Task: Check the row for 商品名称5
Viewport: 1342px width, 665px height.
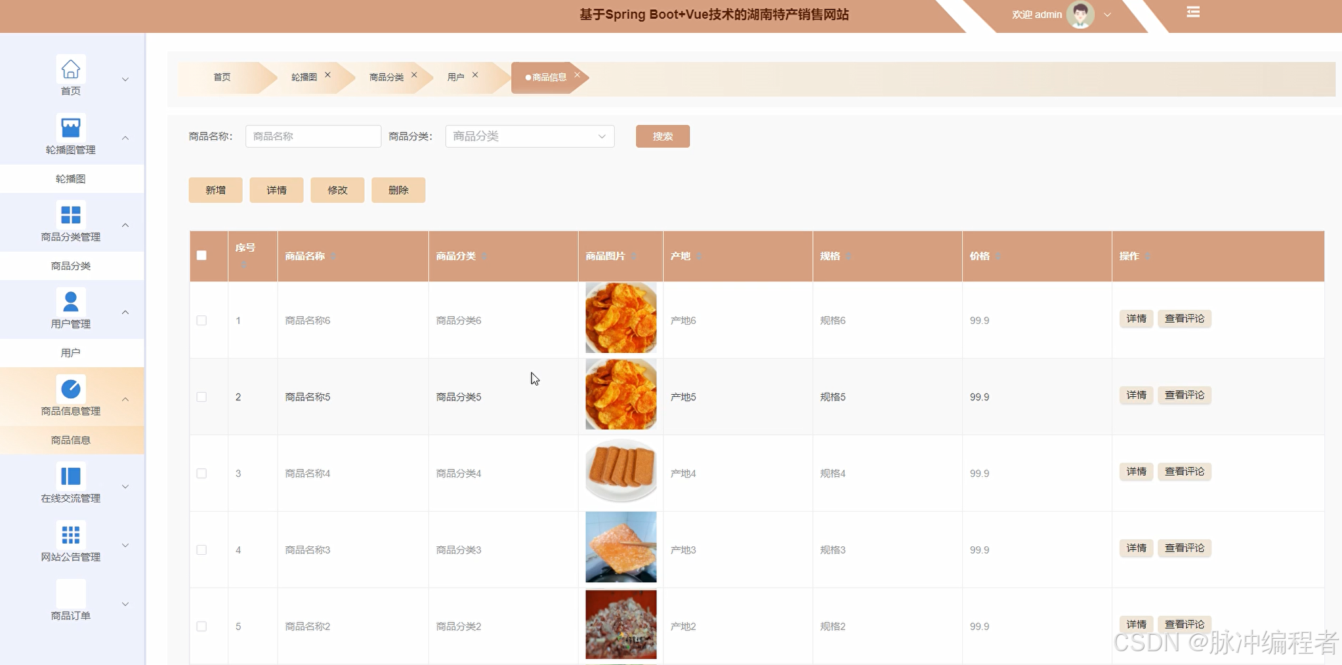Action: [201, 397]
